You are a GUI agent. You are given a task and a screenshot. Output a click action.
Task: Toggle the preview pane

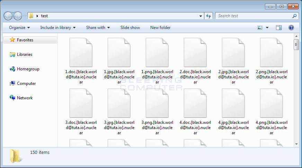pyautogui.click(x=279, y=28)
